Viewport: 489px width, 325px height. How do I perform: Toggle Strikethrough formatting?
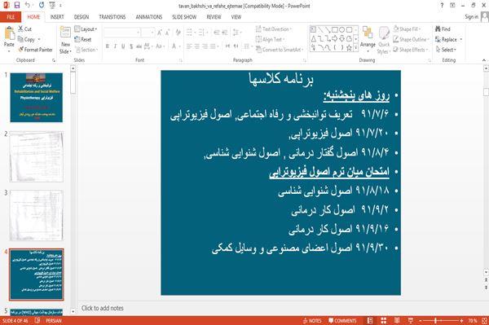coord(139,46)
